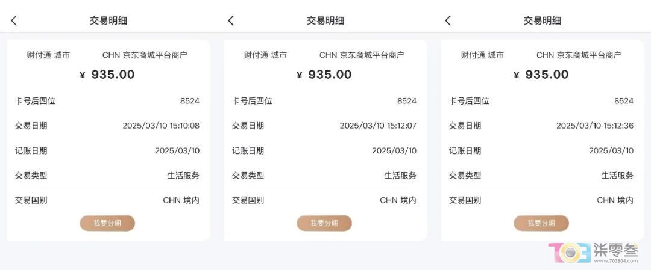Image resolution: width=651 pixels, height=270 pixels.
Task: Select the ¥ 935.00 amount on the middle card
Action: click(324, 75)
